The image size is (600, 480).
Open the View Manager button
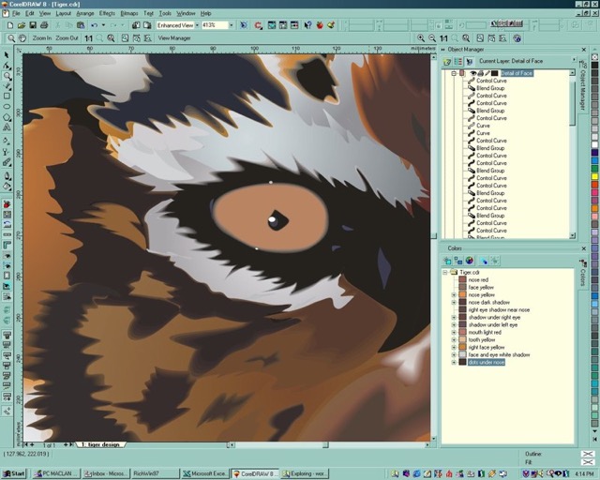pyautogui.click(x=174, y=38)
